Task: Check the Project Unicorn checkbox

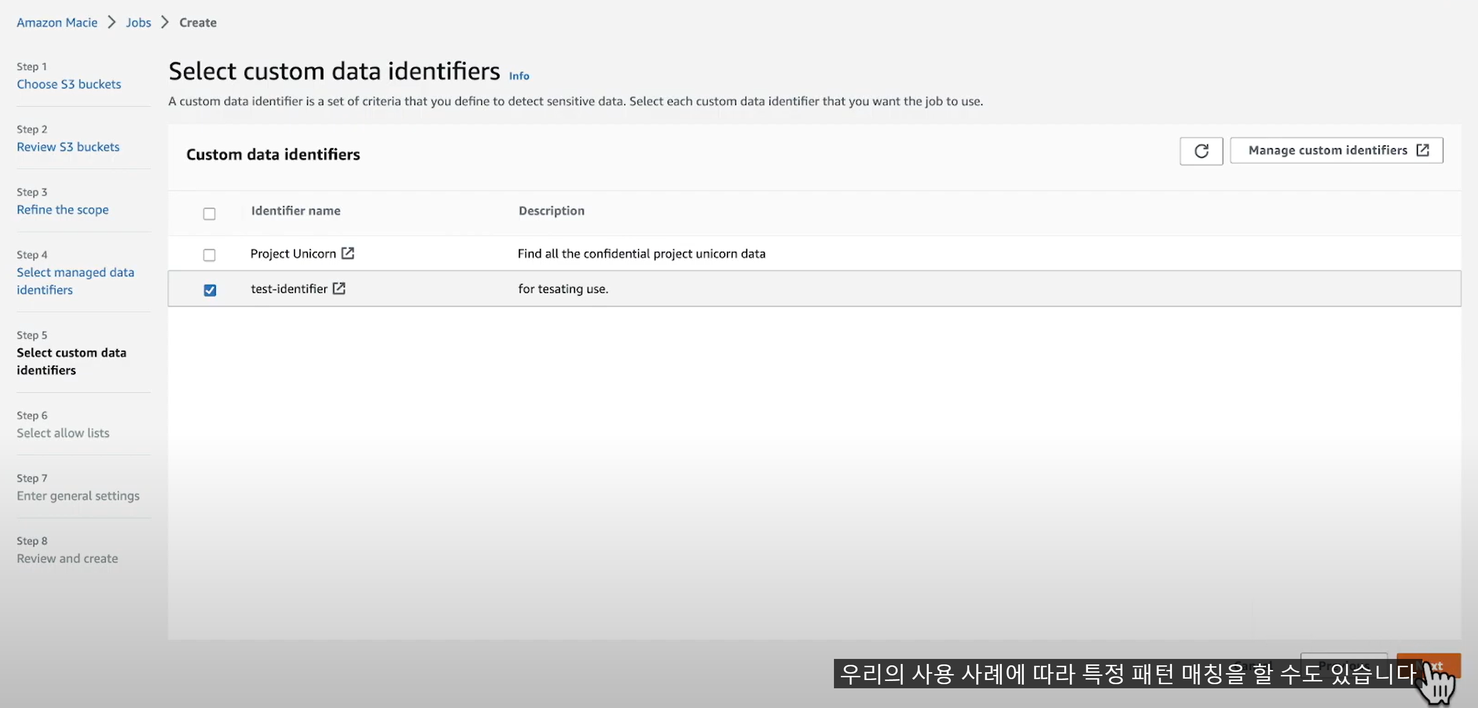Action: (x=210, y=255)
